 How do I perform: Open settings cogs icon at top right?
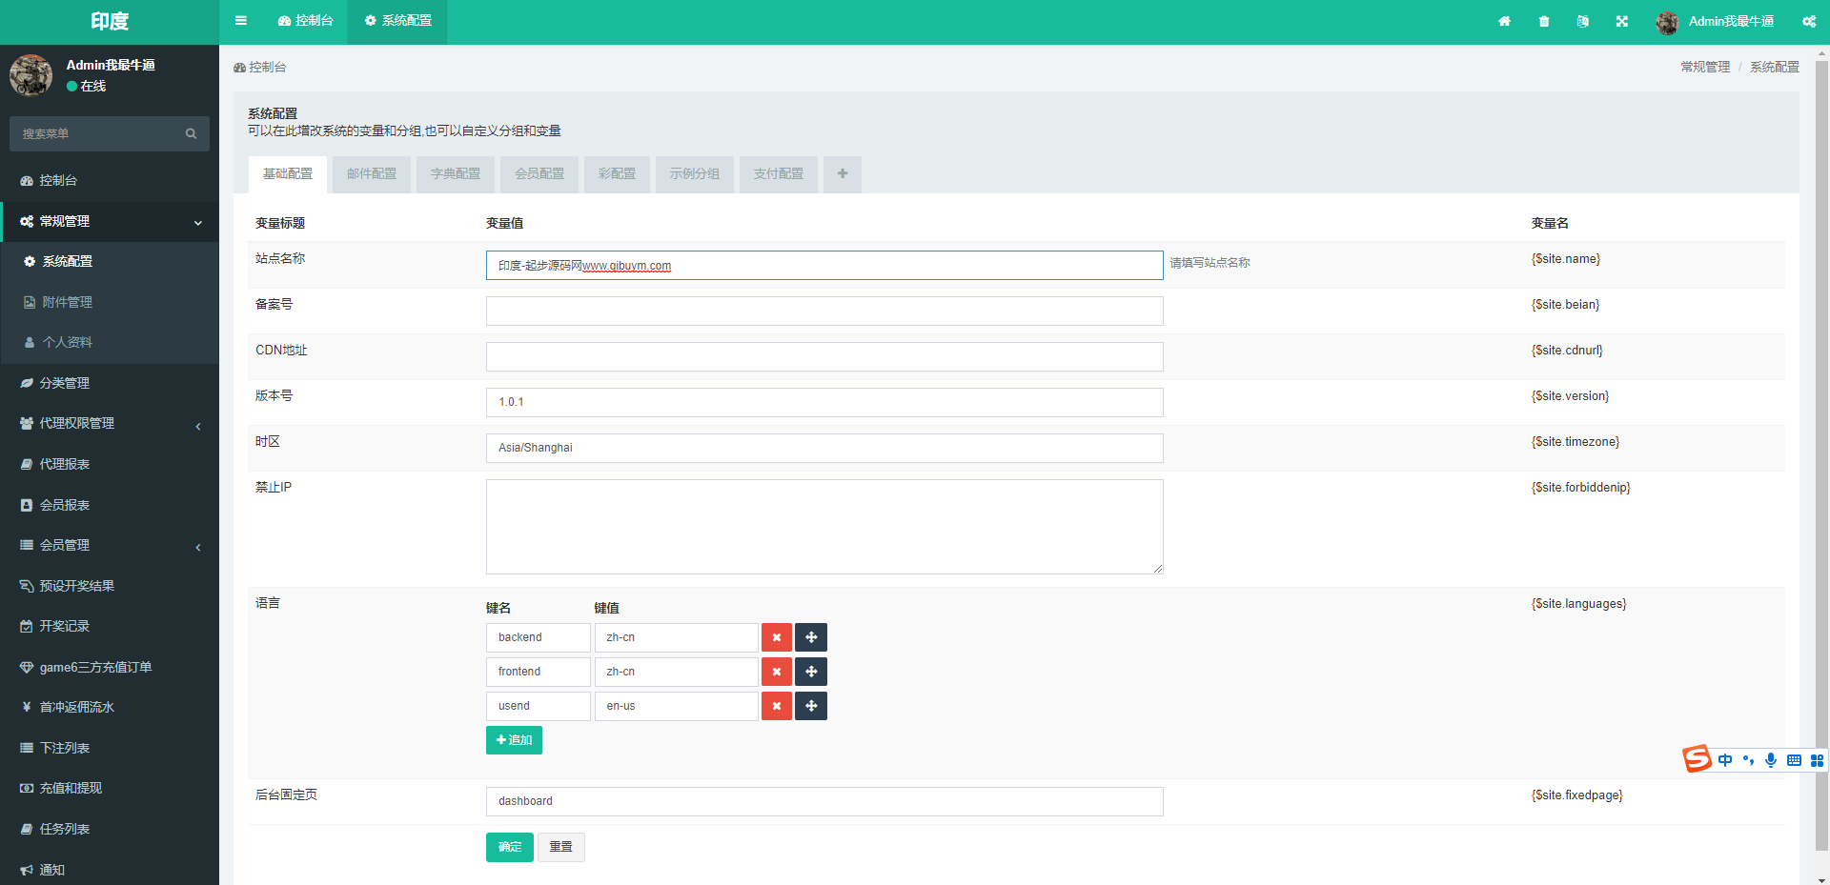(x=1808, y=21)
